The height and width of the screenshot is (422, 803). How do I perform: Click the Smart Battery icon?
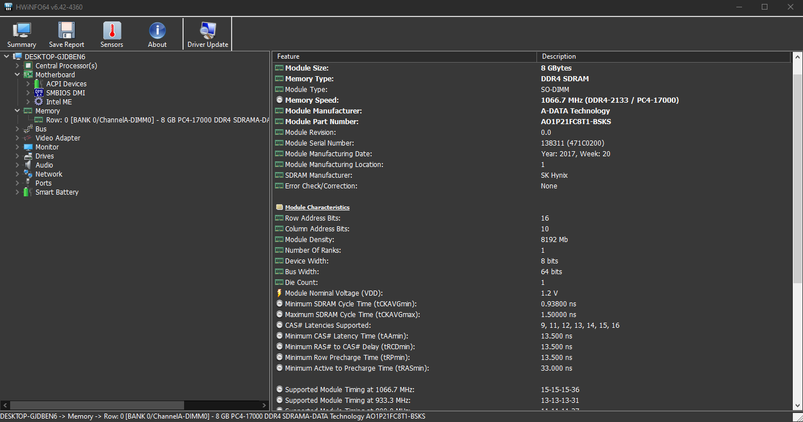pyautogui.click(x=28, y=192)
